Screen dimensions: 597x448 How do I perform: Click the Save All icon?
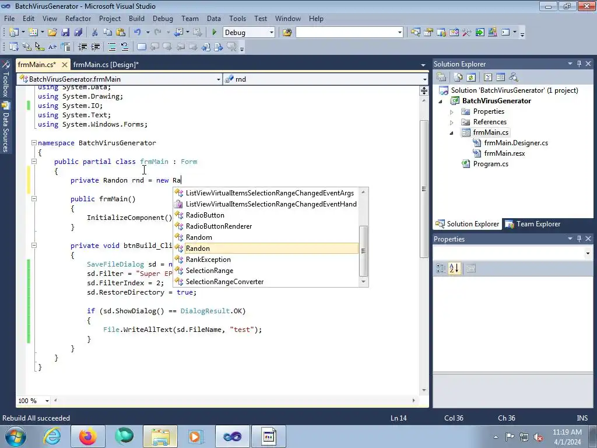79,33
